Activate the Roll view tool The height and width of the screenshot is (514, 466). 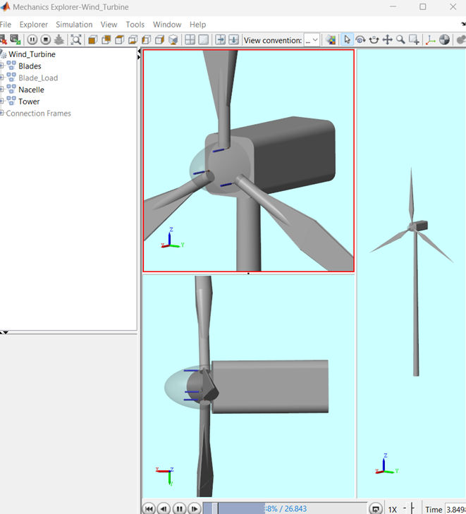point(374,40)
